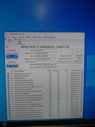Click the empty Lettre de lecteur field

click(46, 62)
